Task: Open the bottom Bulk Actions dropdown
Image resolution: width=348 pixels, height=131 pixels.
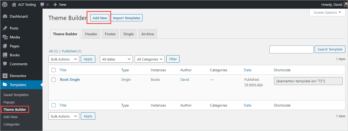Action: 64,116
